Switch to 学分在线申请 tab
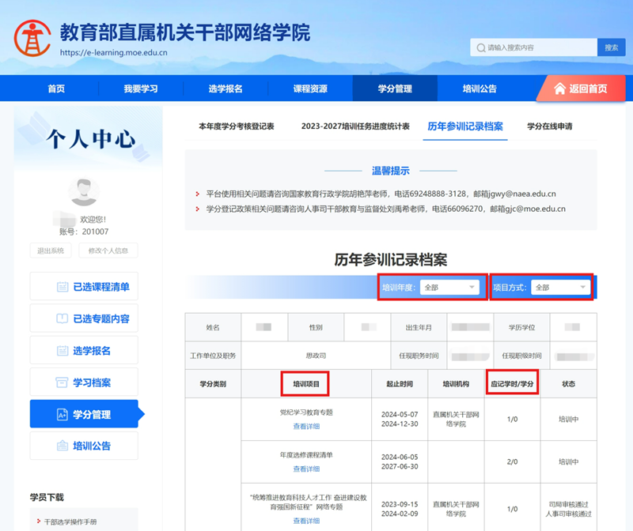Image resolution: width=633 pixels, height=531 pixels. [x=549, y=126]
